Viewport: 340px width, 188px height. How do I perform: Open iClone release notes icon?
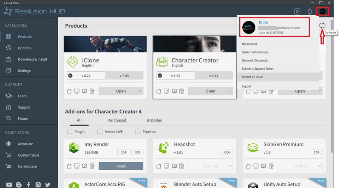(92, 91)
